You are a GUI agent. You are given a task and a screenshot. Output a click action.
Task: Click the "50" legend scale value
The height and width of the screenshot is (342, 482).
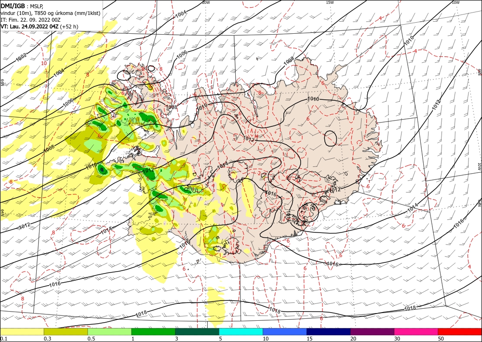(441, 339)
